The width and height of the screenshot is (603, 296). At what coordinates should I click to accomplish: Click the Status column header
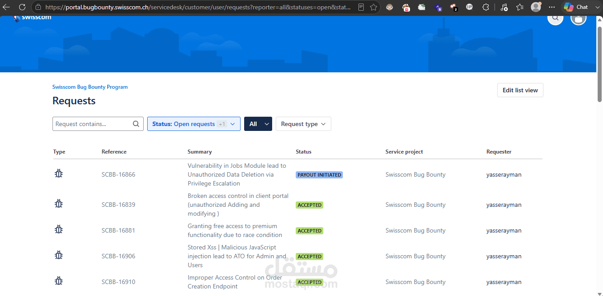(304, 152)
